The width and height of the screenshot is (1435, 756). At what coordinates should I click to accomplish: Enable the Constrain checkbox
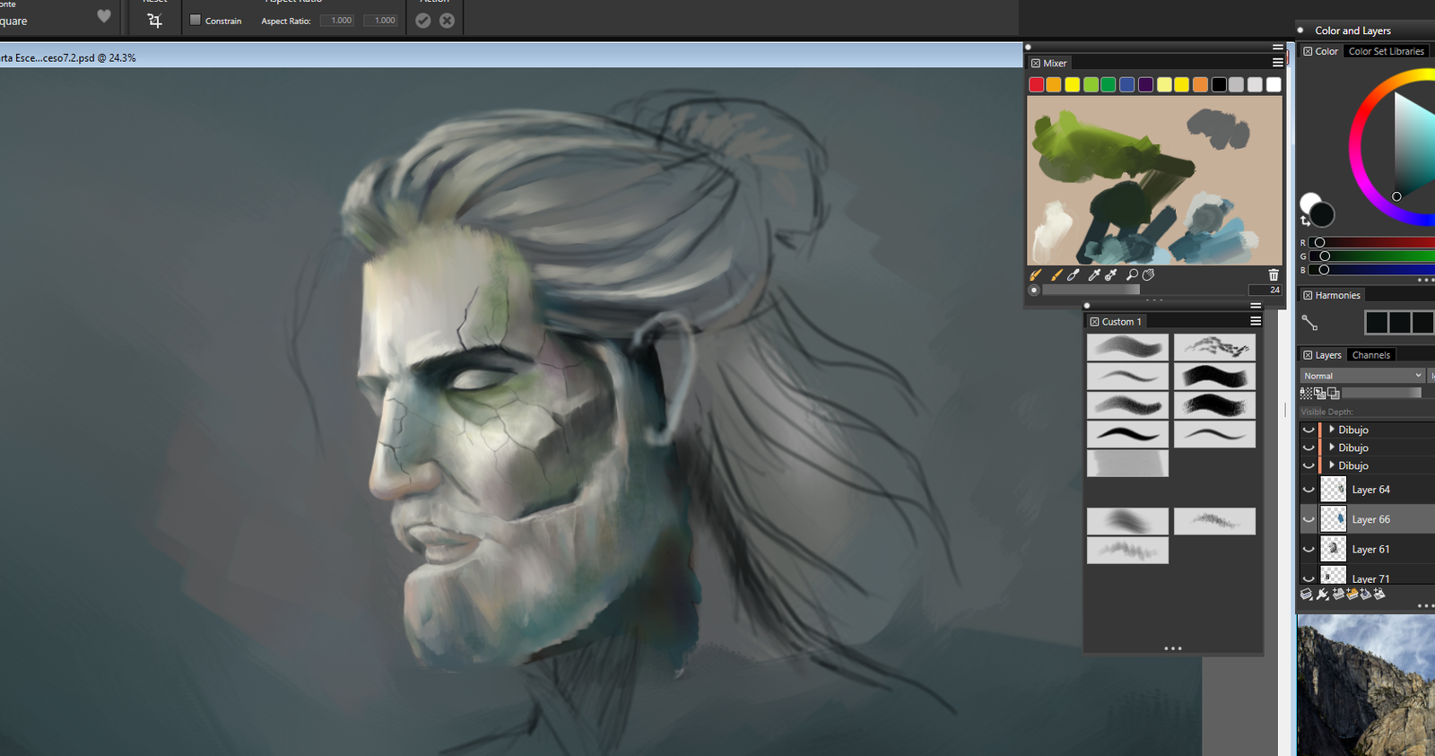coord(196,20)
